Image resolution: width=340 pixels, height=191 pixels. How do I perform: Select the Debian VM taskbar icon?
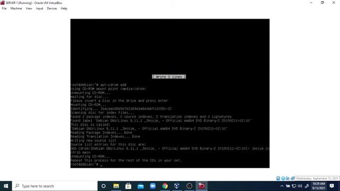(201, 186)
